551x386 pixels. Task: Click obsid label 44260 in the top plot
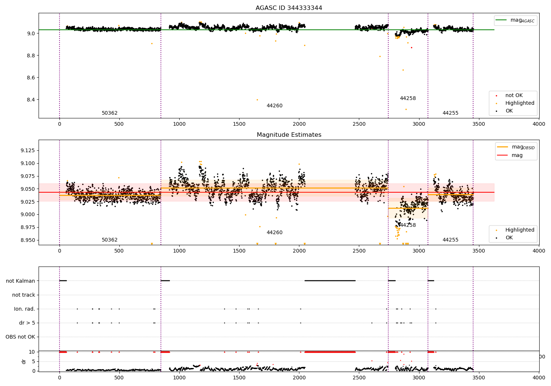tap(274, 106)
